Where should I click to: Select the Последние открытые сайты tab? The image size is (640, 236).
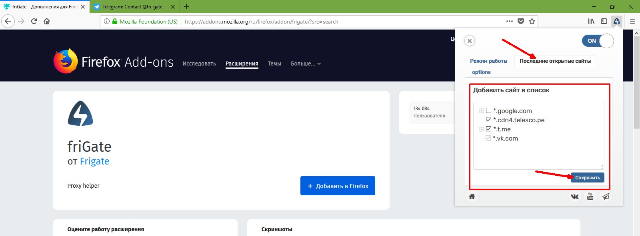pos(555,61)
